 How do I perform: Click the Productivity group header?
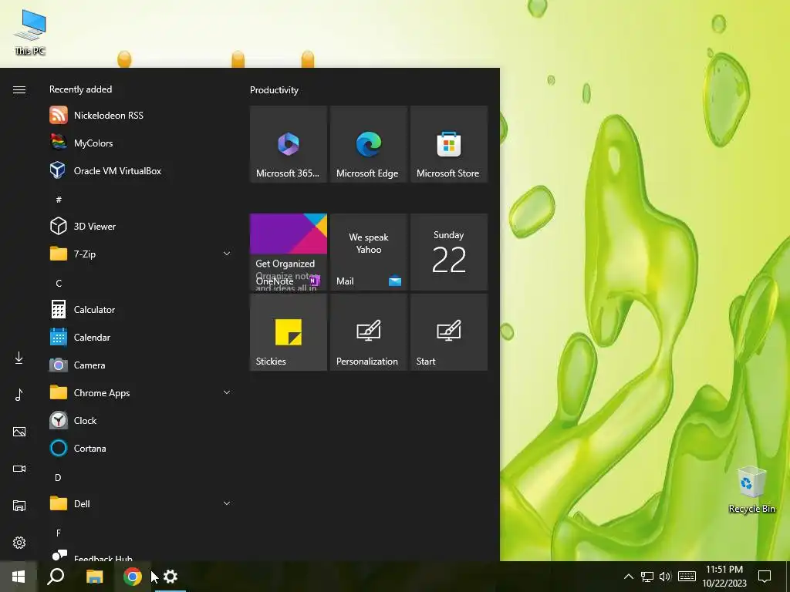(x=274, y=90)
